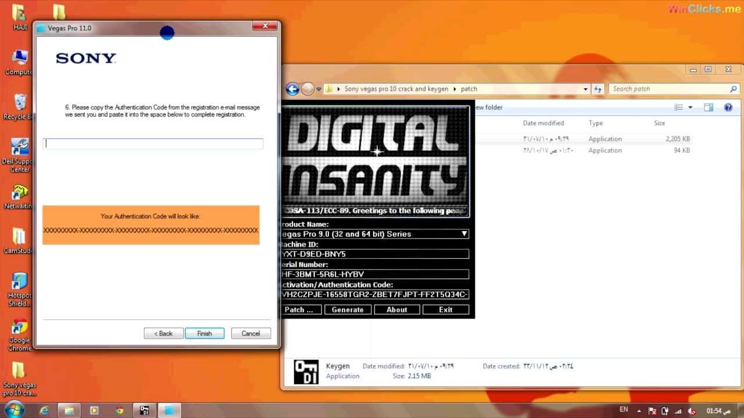Click the Action Center flag tray icon

tap(653, 410)
